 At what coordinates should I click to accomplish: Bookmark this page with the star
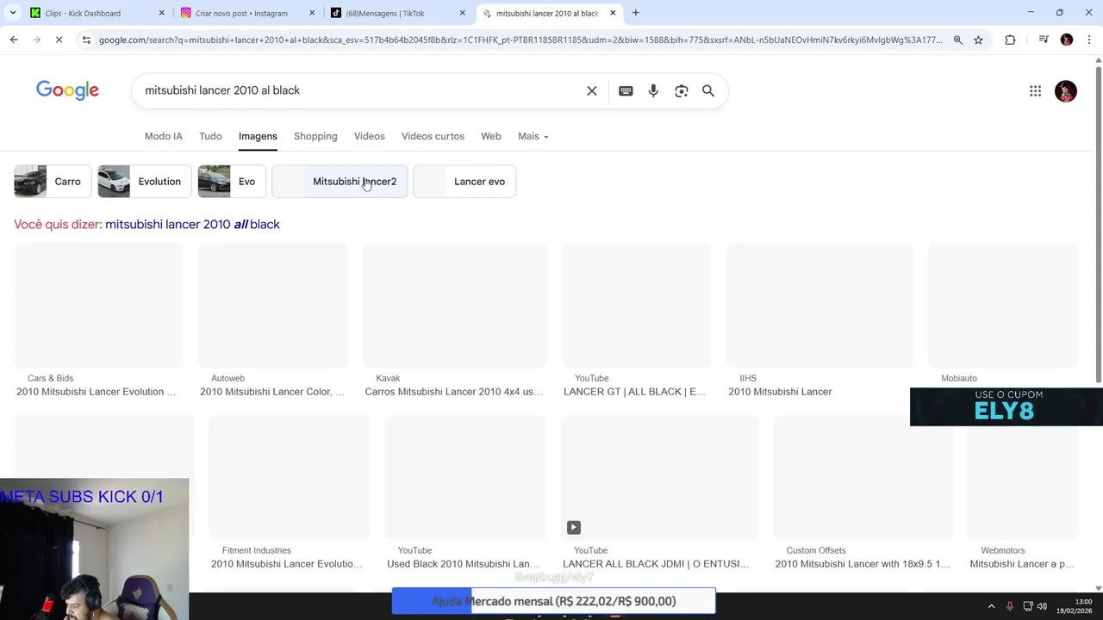[x=978, y=40]
